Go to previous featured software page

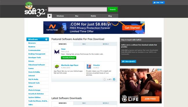click(104, 79)
